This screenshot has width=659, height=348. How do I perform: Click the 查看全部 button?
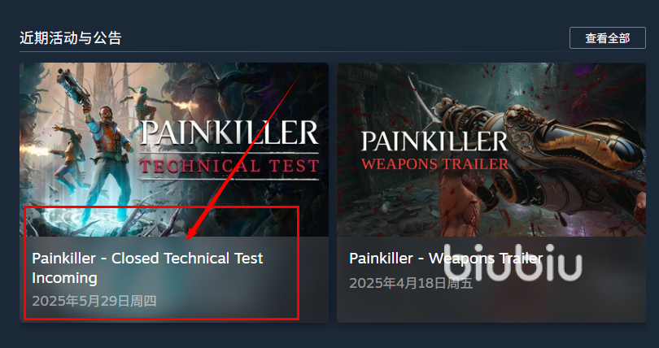pos(607,38)
